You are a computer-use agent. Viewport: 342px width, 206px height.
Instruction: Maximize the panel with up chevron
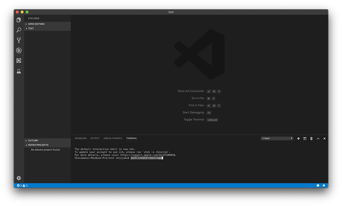[318, 138]
